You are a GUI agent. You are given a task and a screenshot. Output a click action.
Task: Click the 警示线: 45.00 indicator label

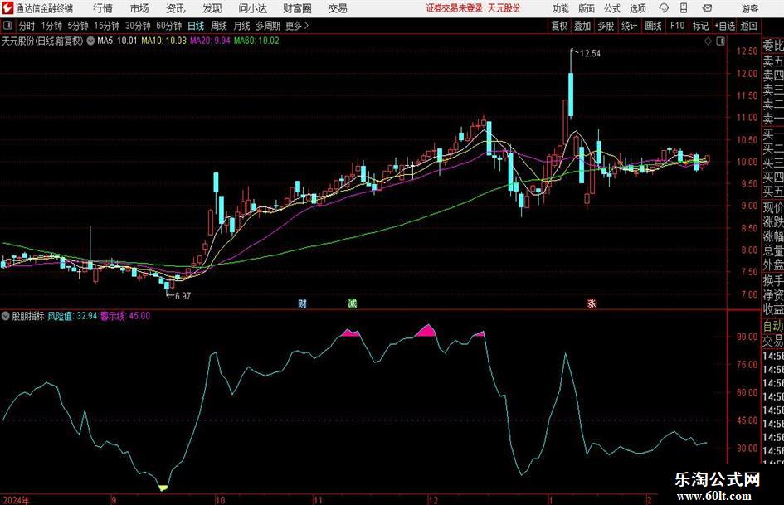pyautogui.click(x=125, y=315)
